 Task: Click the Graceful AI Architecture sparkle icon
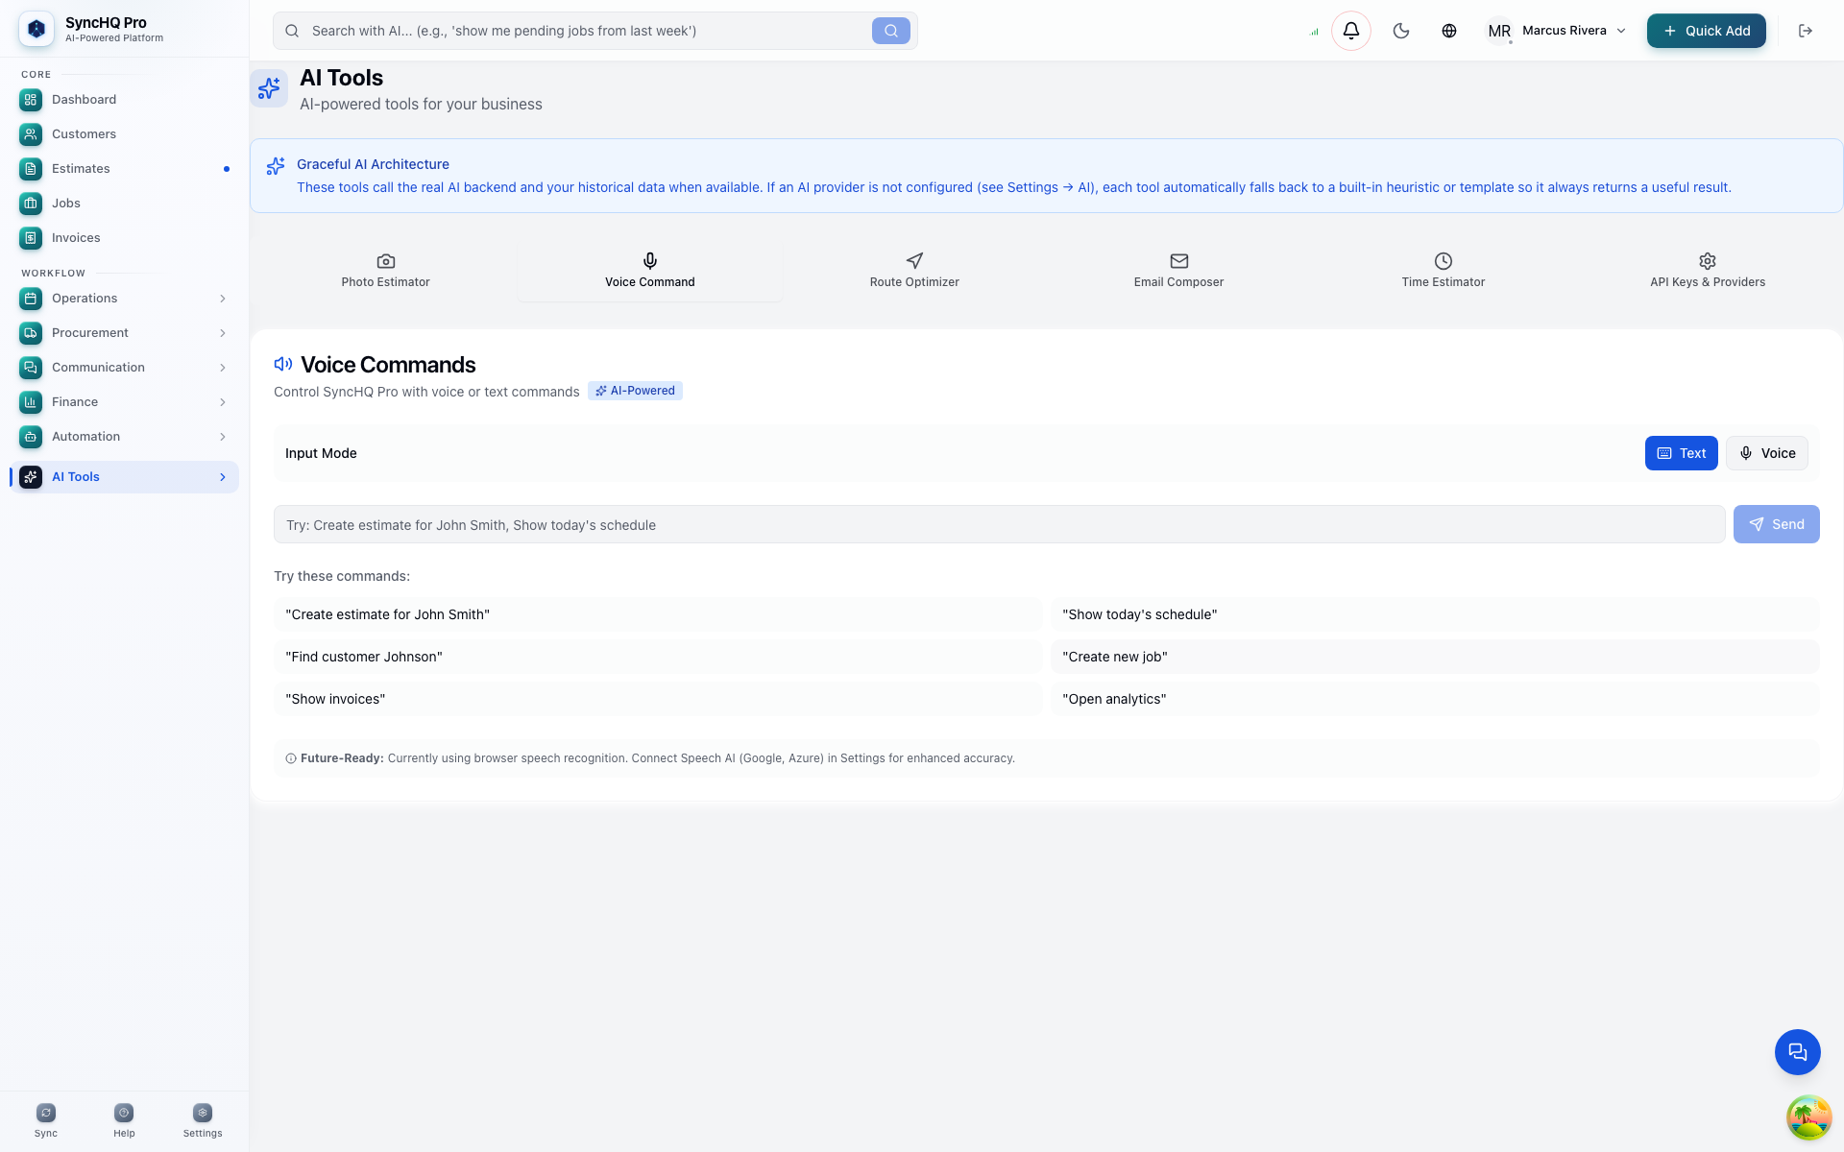click(x=276, y=166)
